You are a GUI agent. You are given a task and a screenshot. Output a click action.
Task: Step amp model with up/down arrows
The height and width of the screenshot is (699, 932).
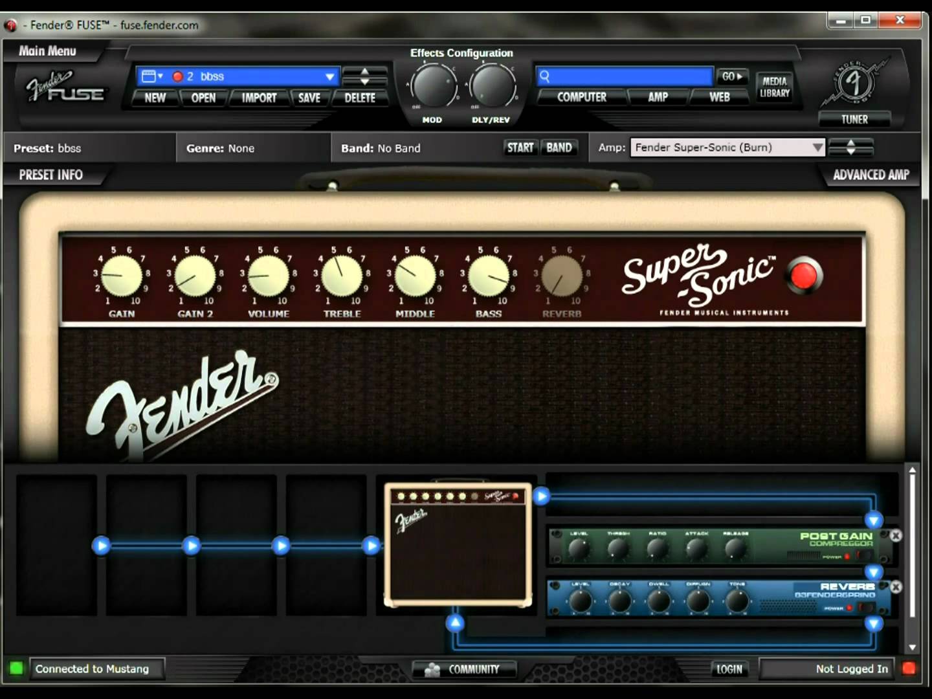coord(850,148)
